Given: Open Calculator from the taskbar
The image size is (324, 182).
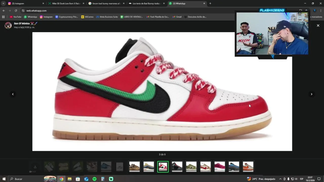Looking at the screenshot, I should (x=103, y=179).
